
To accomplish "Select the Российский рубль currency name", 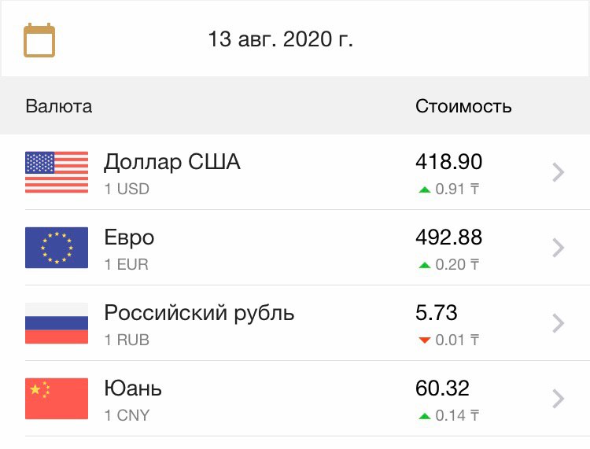I will click(x=199, y=313).
